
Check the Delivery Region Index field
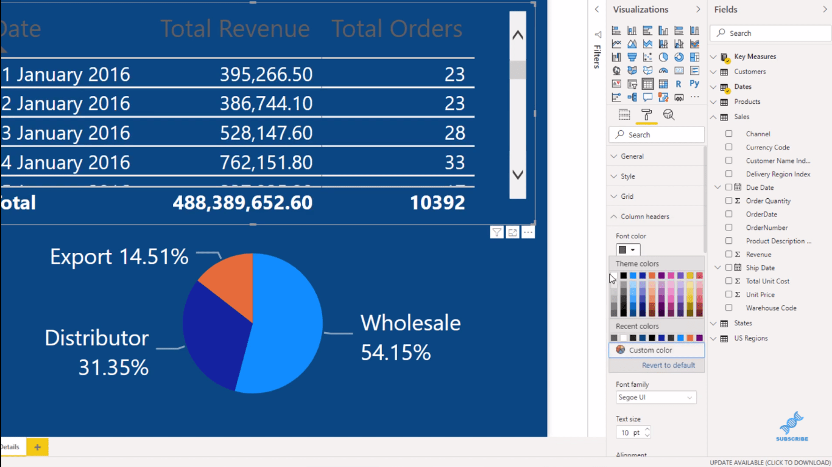(x=728, y=174)
